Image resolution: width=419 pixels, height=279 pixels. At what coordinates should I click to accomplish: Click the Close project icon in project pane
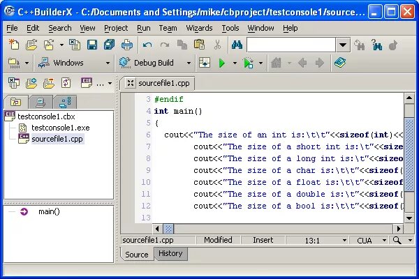coord(14,83)
